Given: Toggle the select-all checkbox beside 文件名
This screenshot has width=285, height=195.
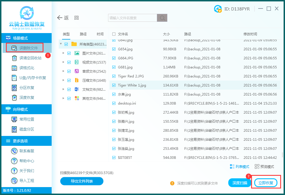Looking at the screenshot, I should [114, 34].
